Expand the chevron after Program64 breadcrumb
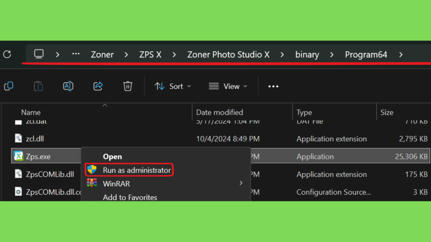This screenshot has width=431, height=242. [401, 55]
